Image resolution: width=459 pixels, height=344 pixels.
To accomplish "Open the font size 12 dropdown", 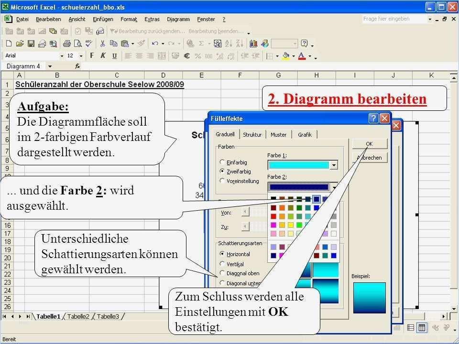I will click(x=81, y=55).
